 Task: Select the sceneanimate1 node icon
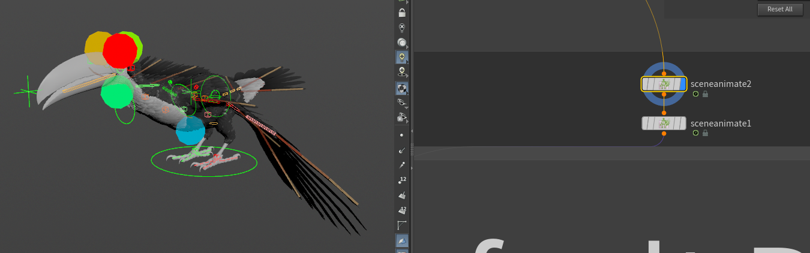tap(664, 124)
